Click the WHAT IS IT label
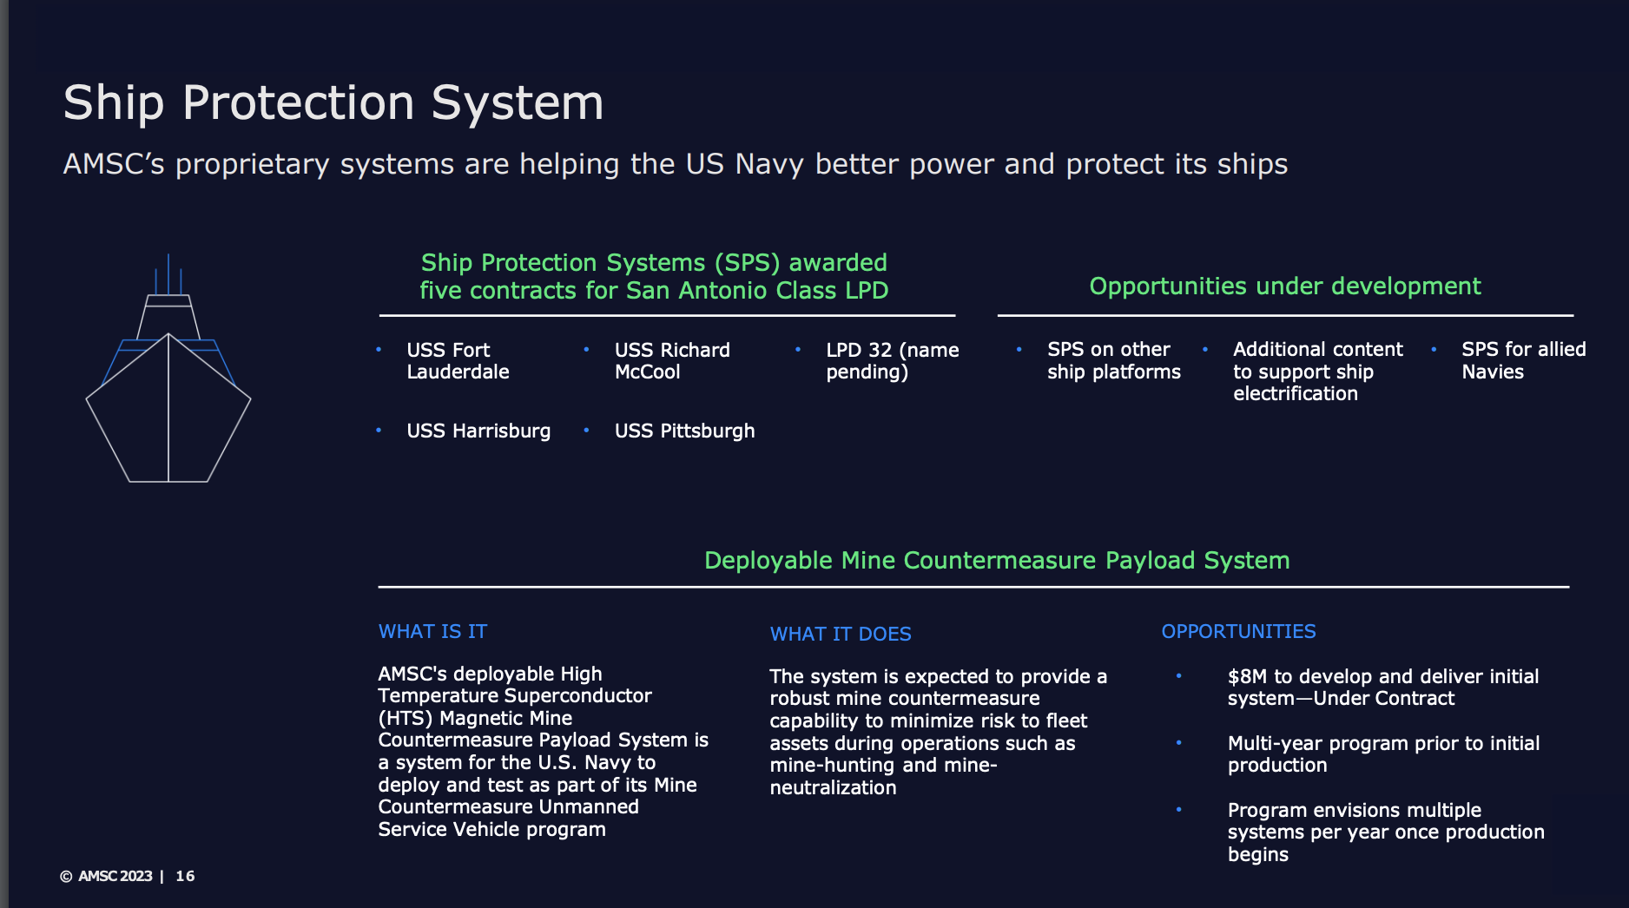This screenshot has height=908, width=1629. (432, 631)
